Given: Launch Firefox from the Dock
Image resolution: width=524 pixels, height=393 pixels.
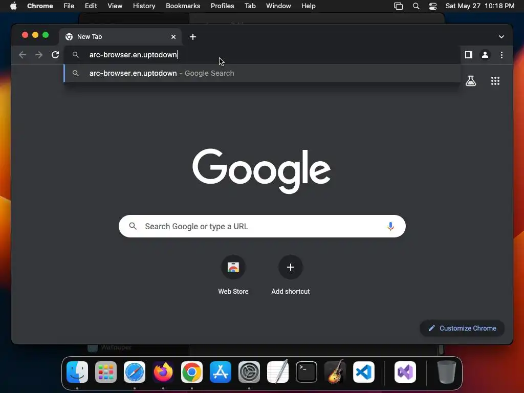Looking at the screenshot, I should click(x=163, y=372).
